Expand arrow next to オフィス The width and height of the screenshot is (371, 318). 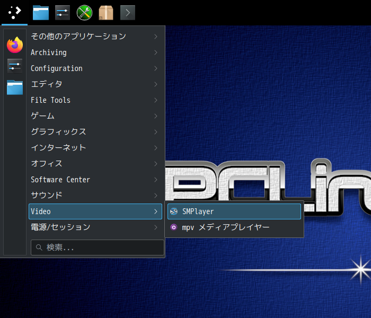pyautogui.click(x=156, y=164)
